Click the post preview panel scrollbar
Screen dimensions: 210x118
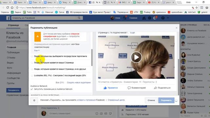pyautogui.click(x=178, y=77)
